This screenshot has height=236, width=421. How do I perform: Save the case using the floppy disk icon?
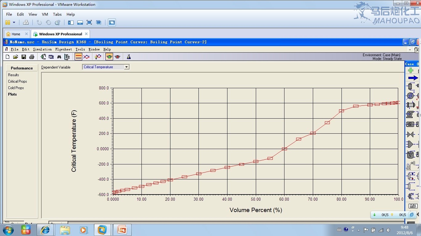[x=24, y=57]
